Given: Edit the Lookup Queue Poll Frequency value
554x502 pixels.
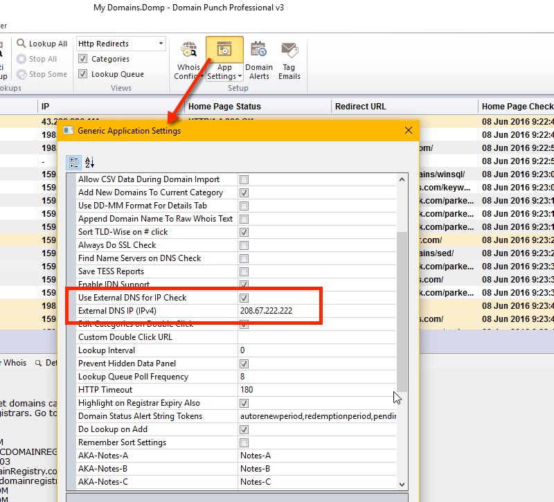Looking at the screenshot, I should 317,377.
